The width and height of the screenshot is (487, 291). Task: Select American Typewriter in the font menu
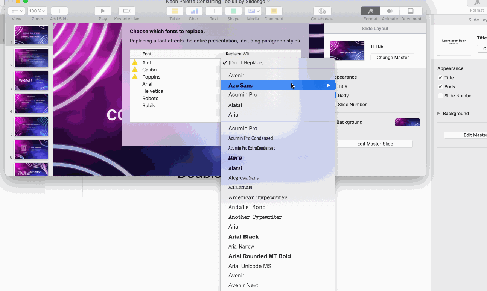pyautogui.click(x=257, y=197)
